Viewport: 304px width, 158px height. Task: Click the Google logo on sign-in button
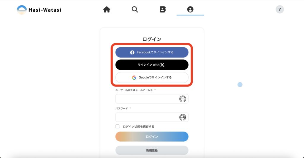point(134,78)
